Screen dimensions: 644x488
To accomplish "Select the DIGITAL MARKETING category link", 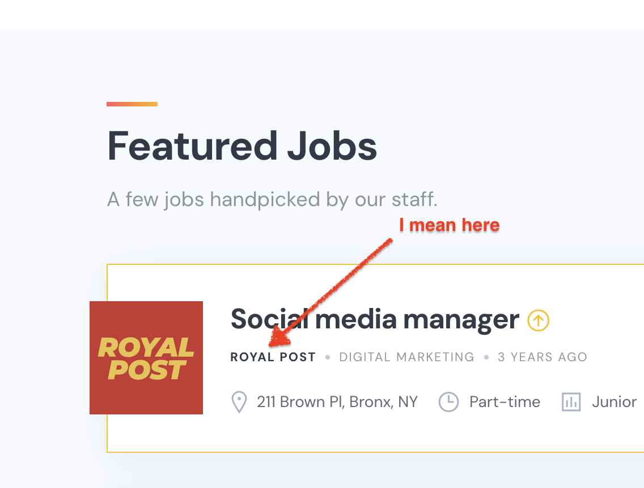I will click(x=406, y=357).
